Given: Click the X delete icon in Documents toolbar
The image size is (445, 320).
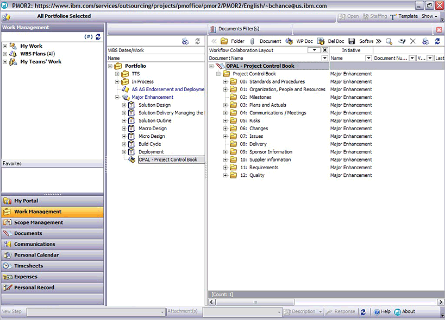Looking at the screenshot, I should click(413, 41).
